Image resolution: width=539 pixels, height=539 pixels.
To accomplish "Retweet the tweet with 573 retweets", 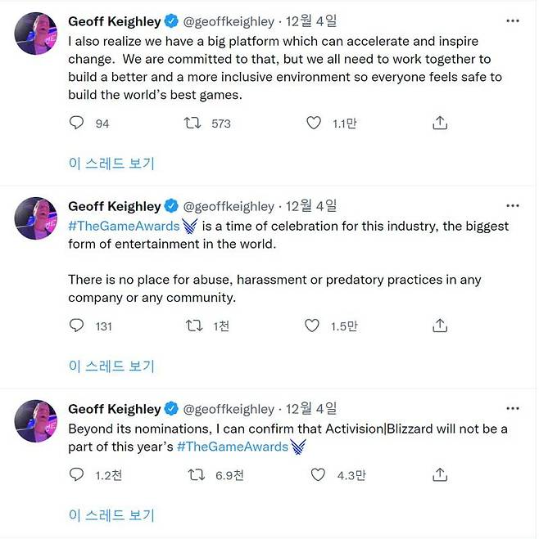I will (193, 123).
